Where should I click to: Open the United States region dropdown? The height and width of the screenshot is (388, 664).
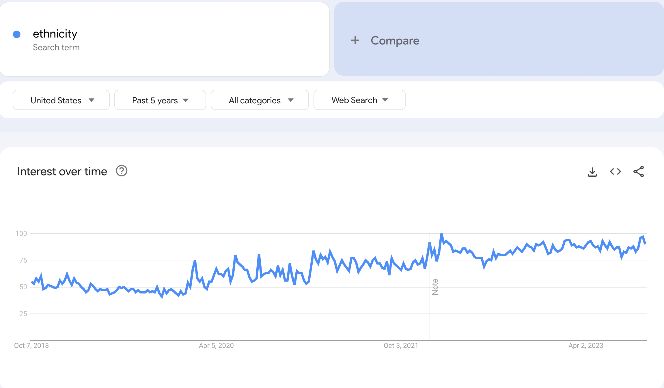(x=61, y=100)
